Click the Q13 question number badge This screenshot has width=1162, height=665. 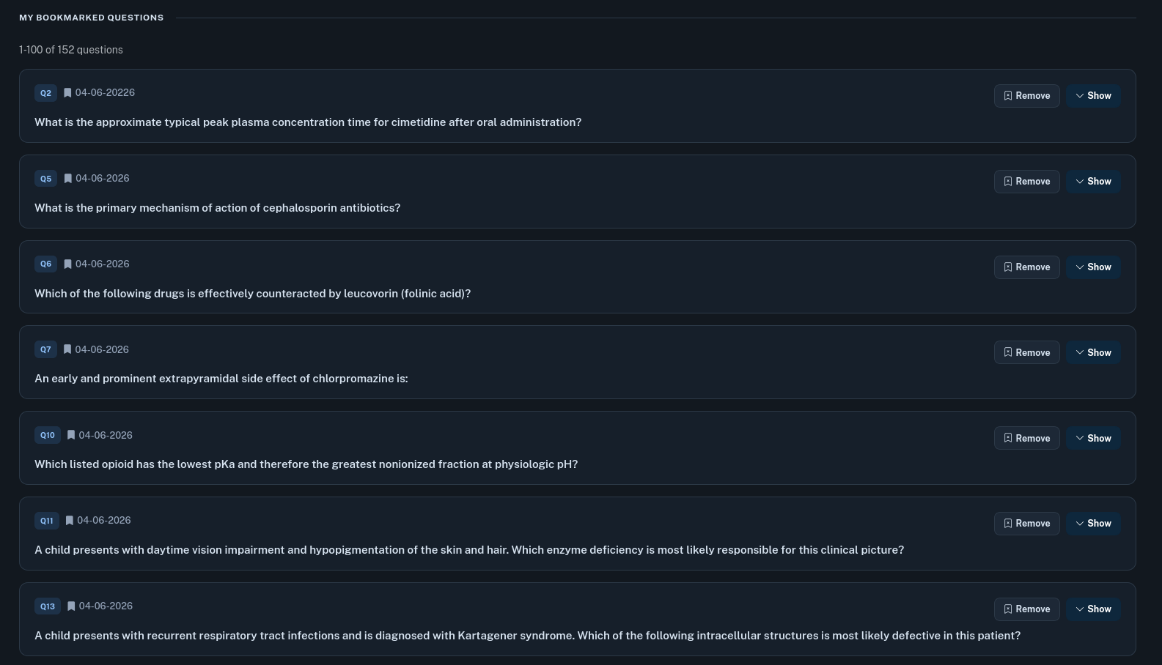click(48, 606)
